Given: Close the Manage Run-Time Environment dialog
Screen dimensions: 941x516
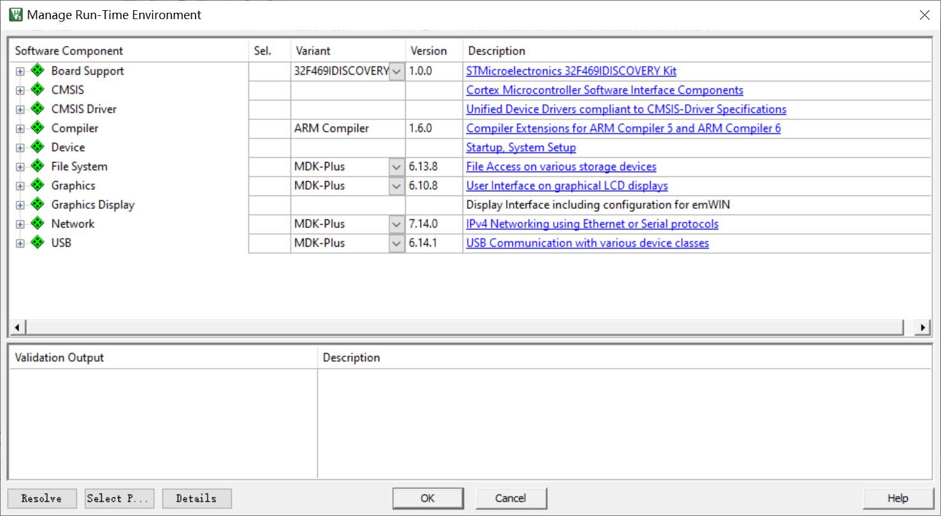Looking at the screenshot, I should coord(924,15).
